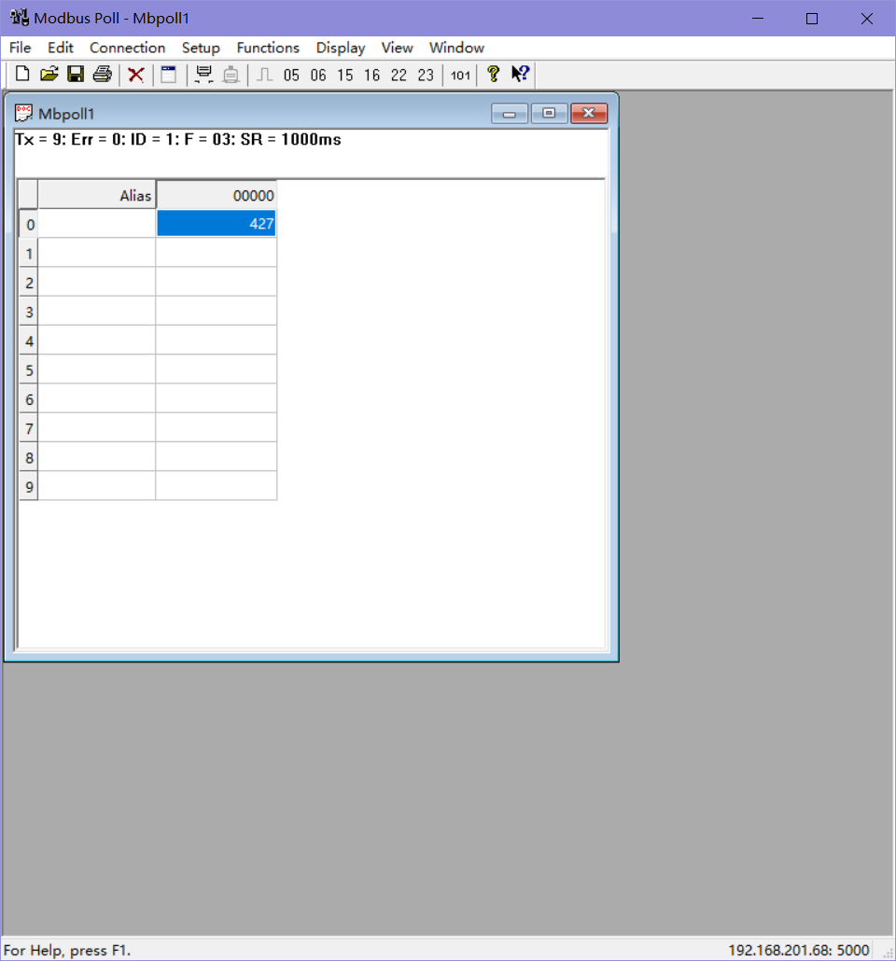Open the Window menu

(x=456, y=48)
